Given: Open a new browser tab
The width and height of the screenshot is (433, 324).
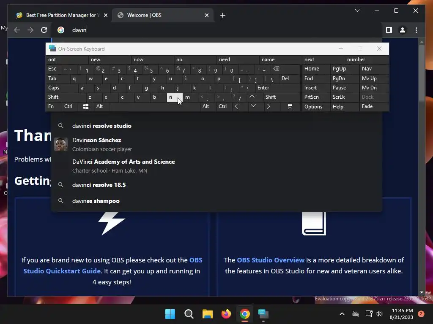Looking at the screenshot, I should click(223, 15).
